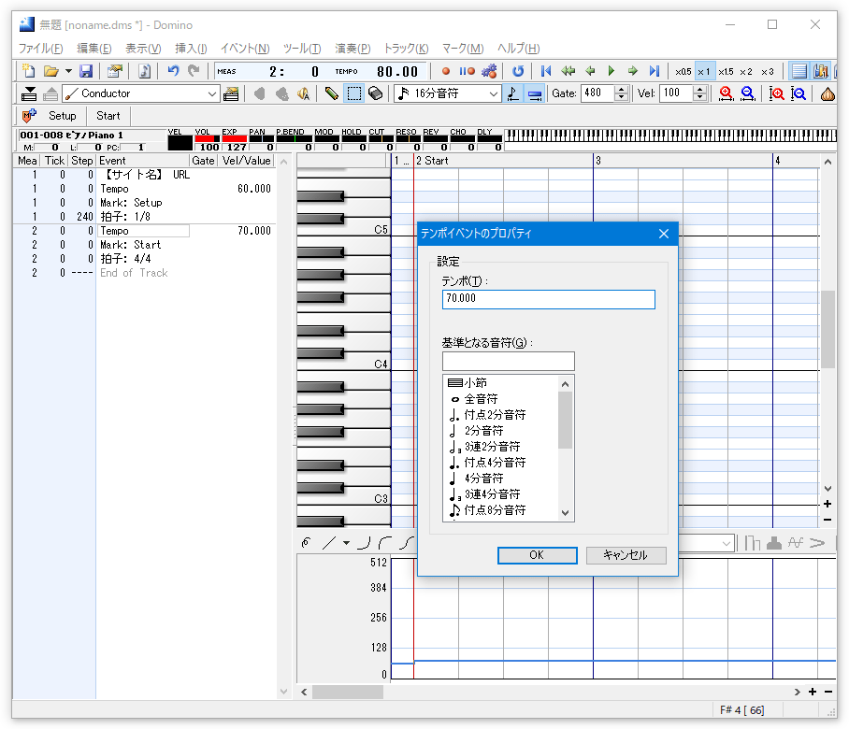Viewport: 849px width, 729px height.
Task: Click the mark add icon beside Setup
Action: pos(29,116)
